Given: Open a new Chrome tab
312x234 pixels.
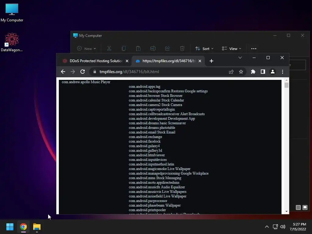Looking at the screenshot, I should [x=211, y=61].
